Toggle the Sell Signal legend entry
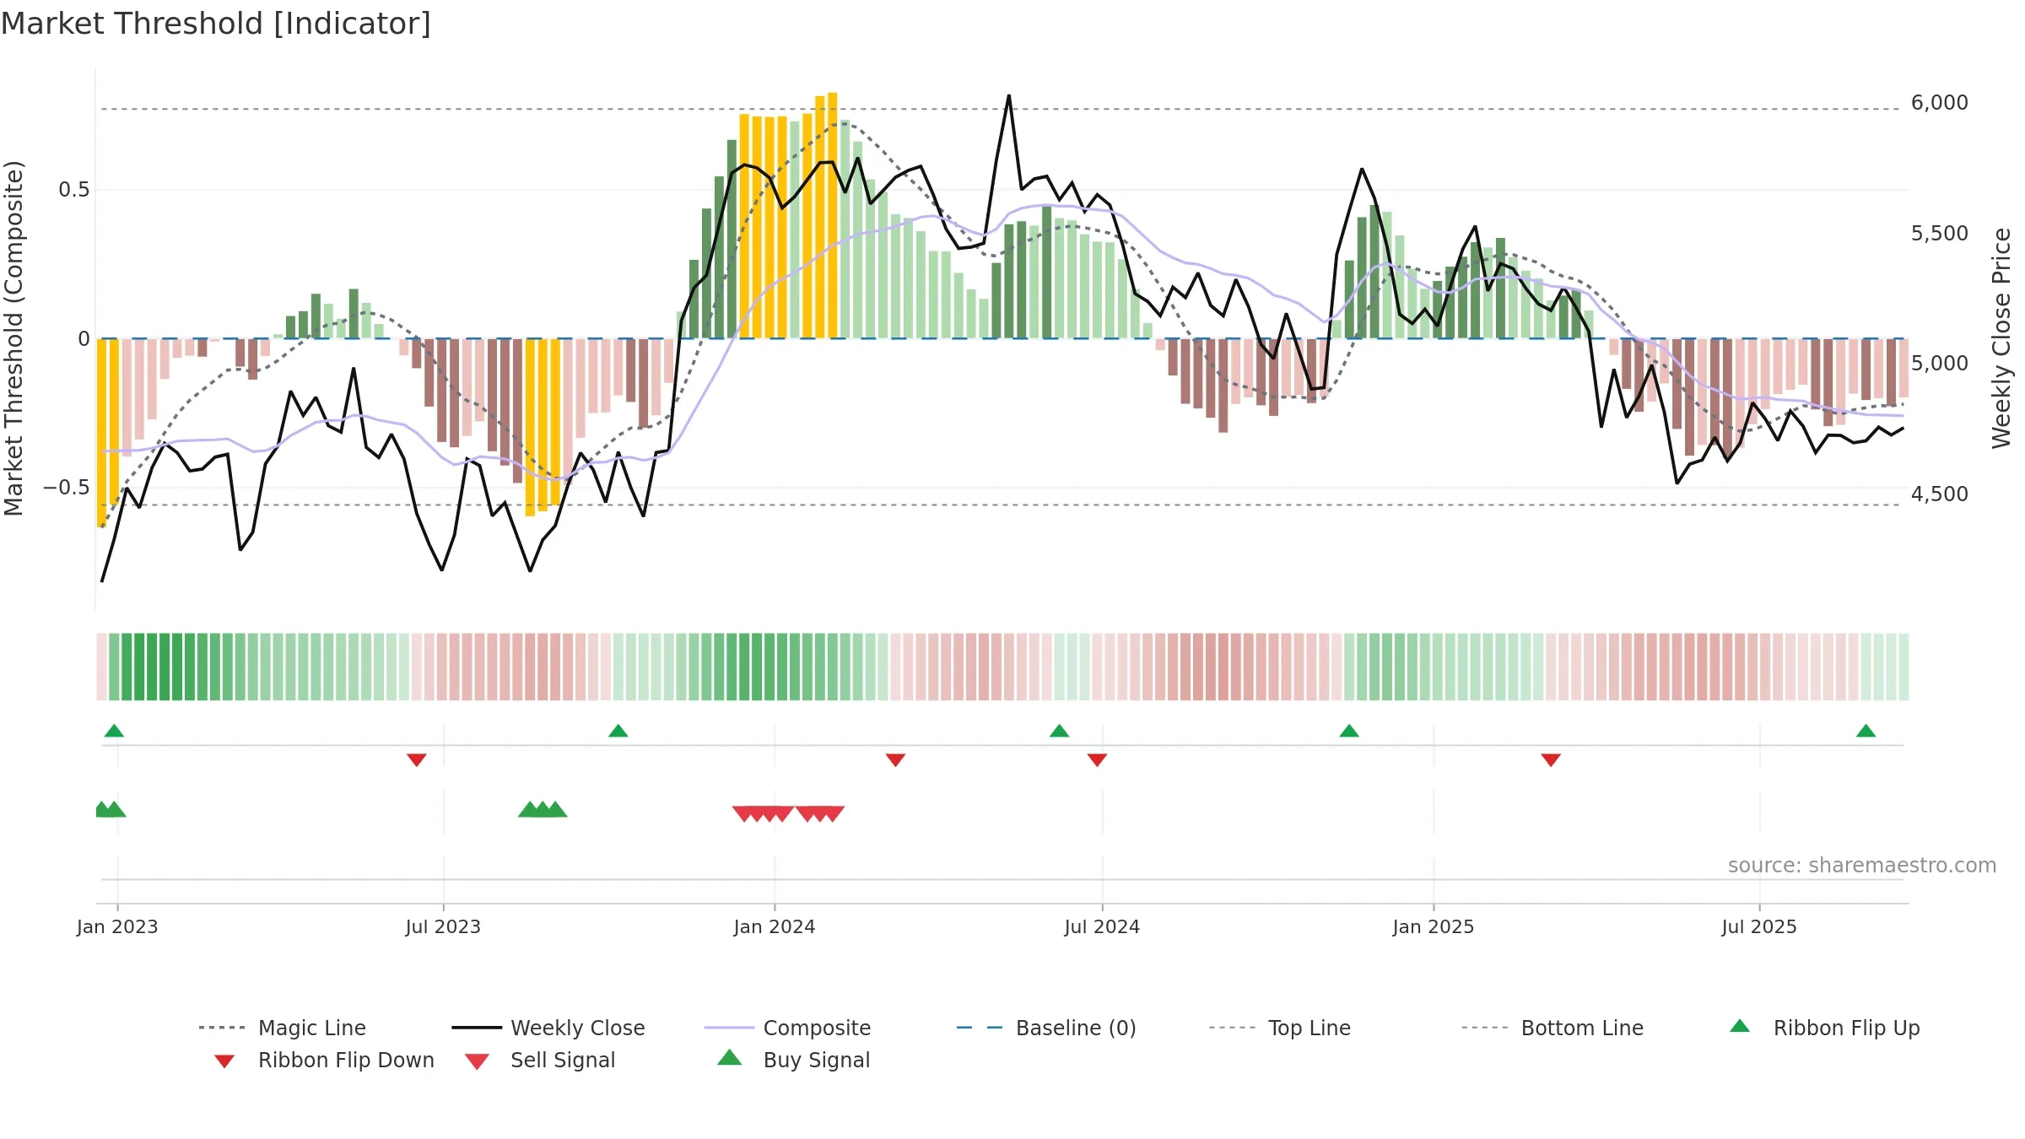 tap(540, 1060)
